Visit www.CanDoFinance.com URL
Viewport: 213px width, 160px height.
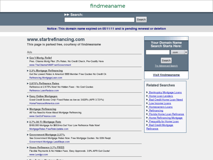click(42, 116)
